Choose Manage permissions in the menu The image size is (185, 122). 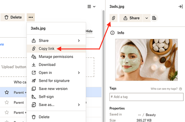point(56,57)
